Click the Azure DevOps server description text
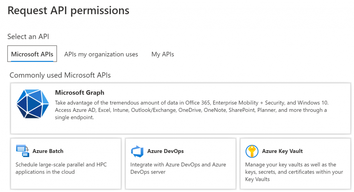 coord(178,168)
